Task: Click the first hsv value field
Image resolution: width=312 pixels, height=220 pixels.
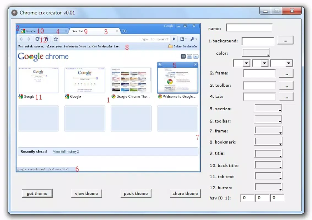Action: coord(248,198)
